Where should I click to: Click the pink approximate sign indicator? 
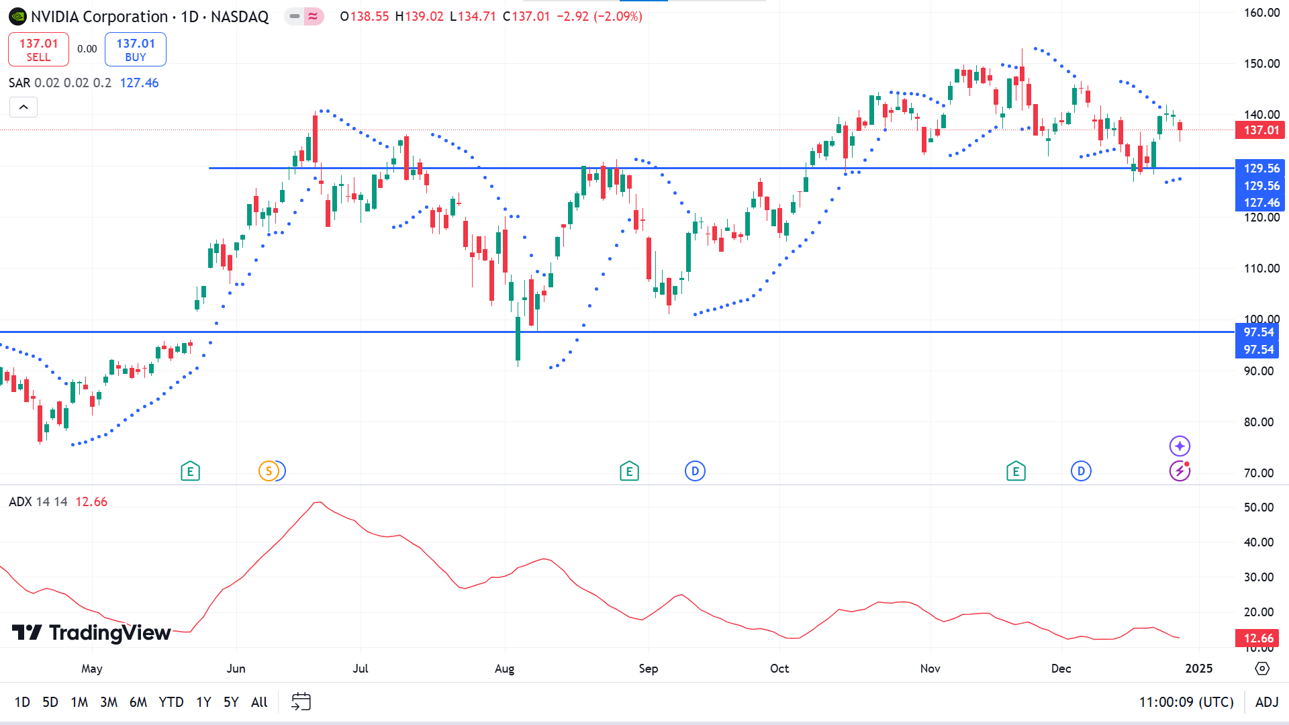click(x=314, y=16)
